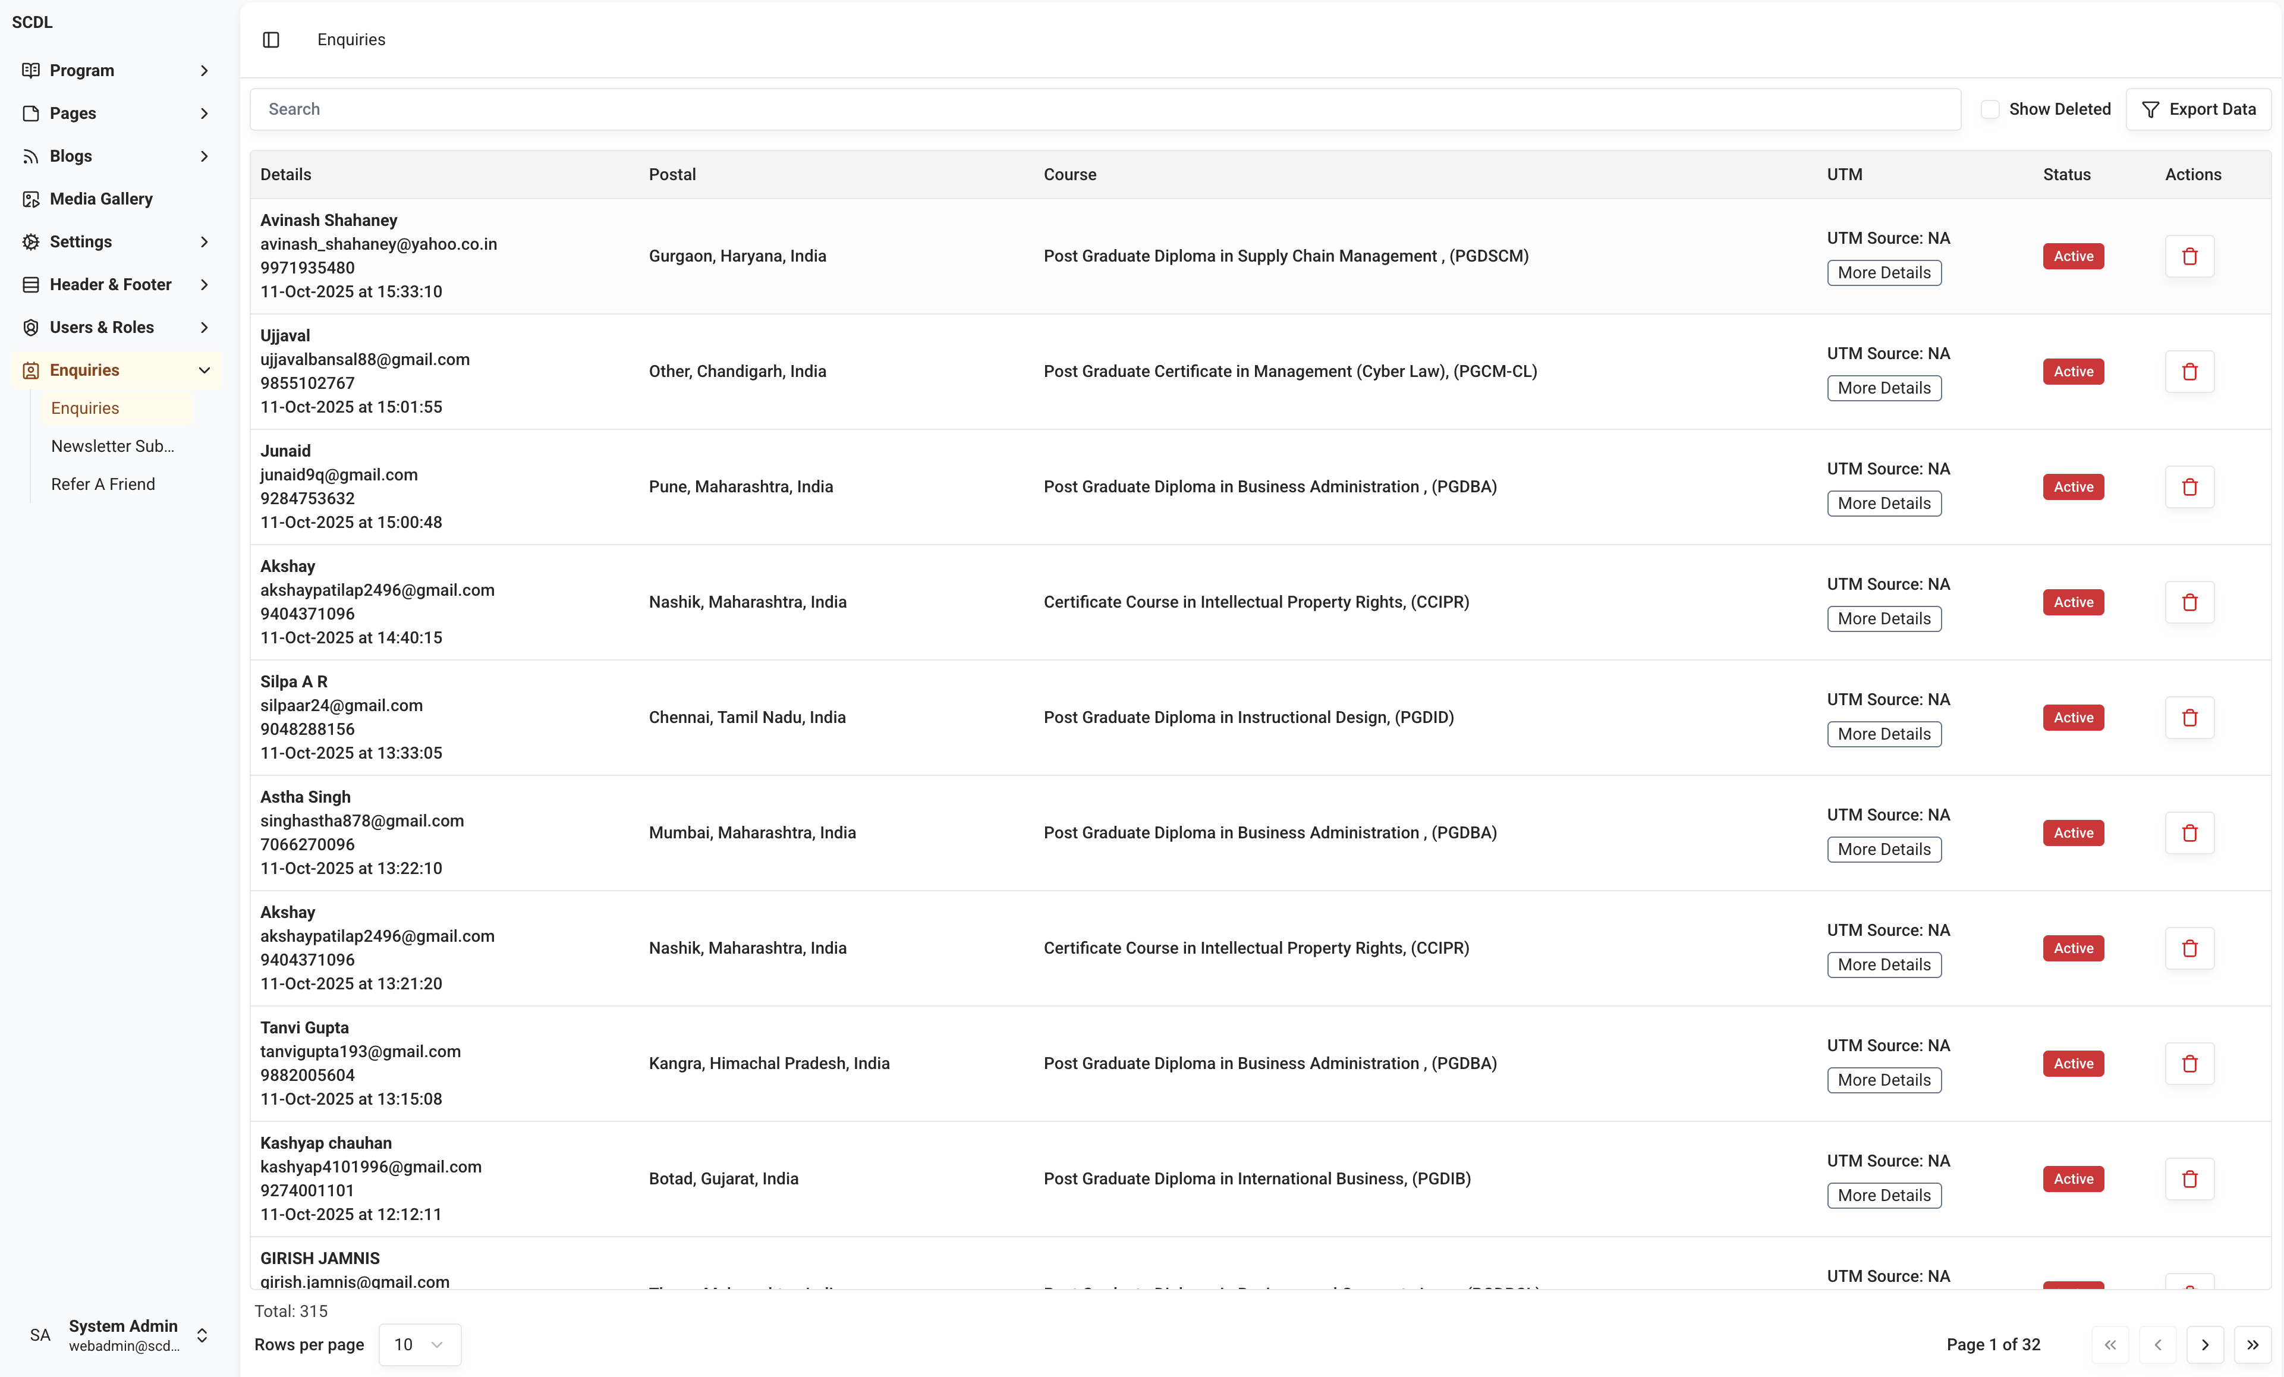Click trash icon for Kashyap chauhan
The image size is (2284, 1377).
(2189, 1178)
